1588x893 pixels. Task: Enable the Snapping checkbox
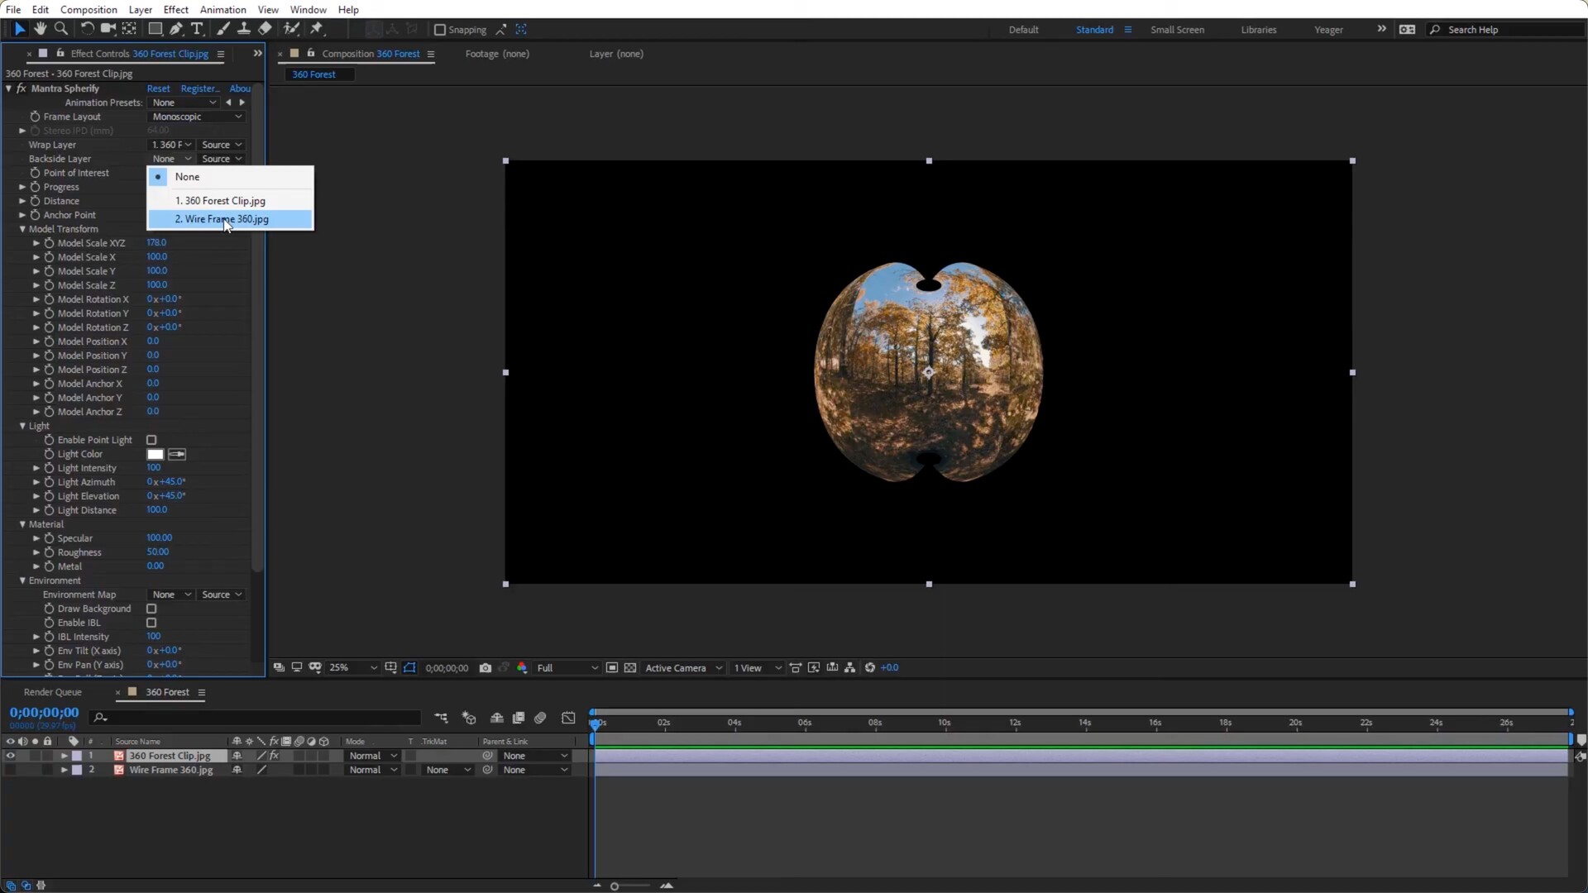[440, 30]
